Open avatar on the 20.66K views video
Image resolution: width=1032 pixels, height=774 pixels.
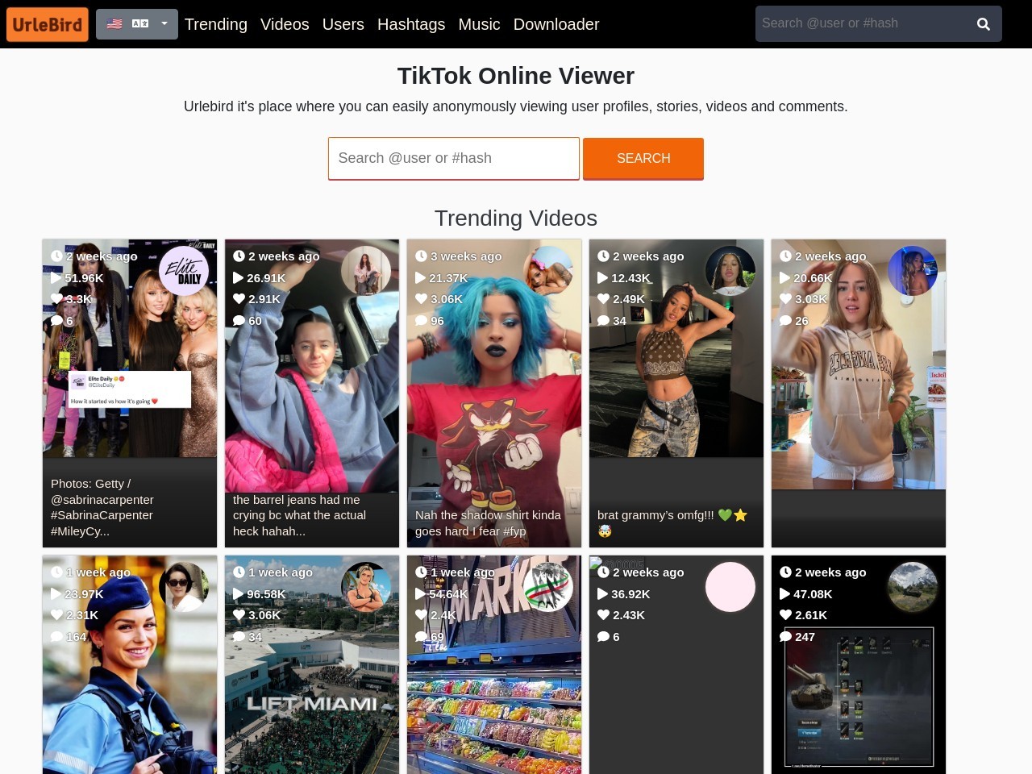tap(913, 271)
